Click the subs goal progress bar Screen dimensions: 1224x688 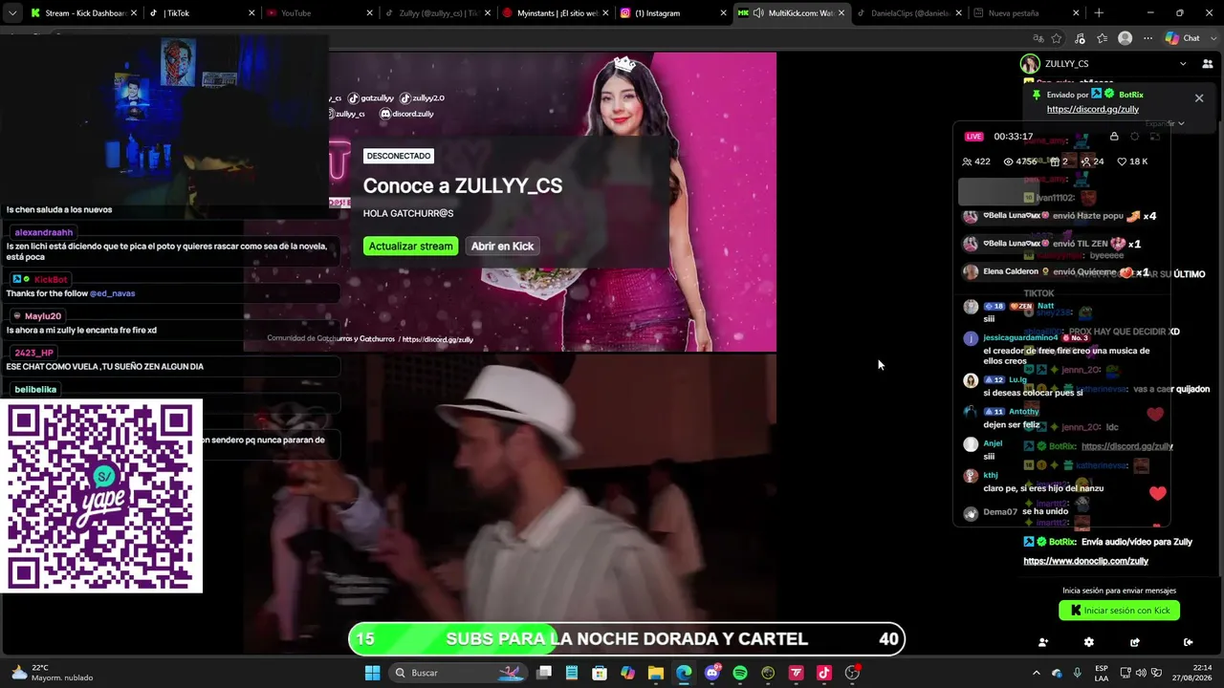pyautogui.click(x=626, y=639)
